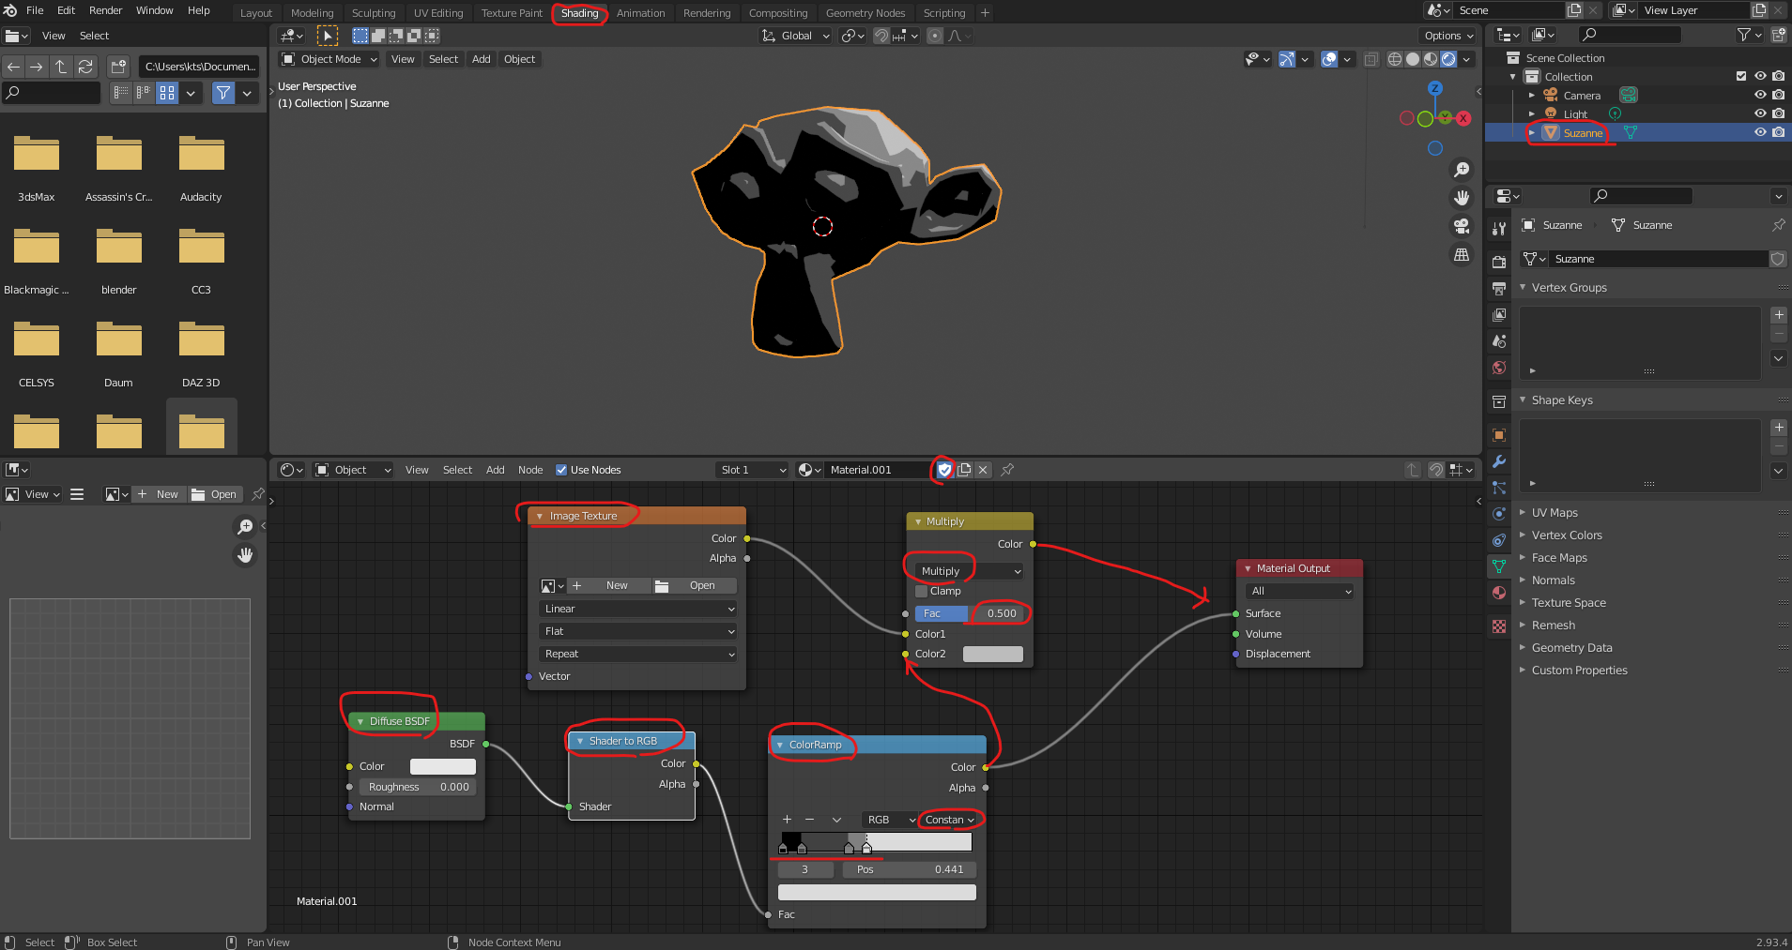Toggle file browser filter funnel button
The image size is (1792, 950).
pos(222,93)
